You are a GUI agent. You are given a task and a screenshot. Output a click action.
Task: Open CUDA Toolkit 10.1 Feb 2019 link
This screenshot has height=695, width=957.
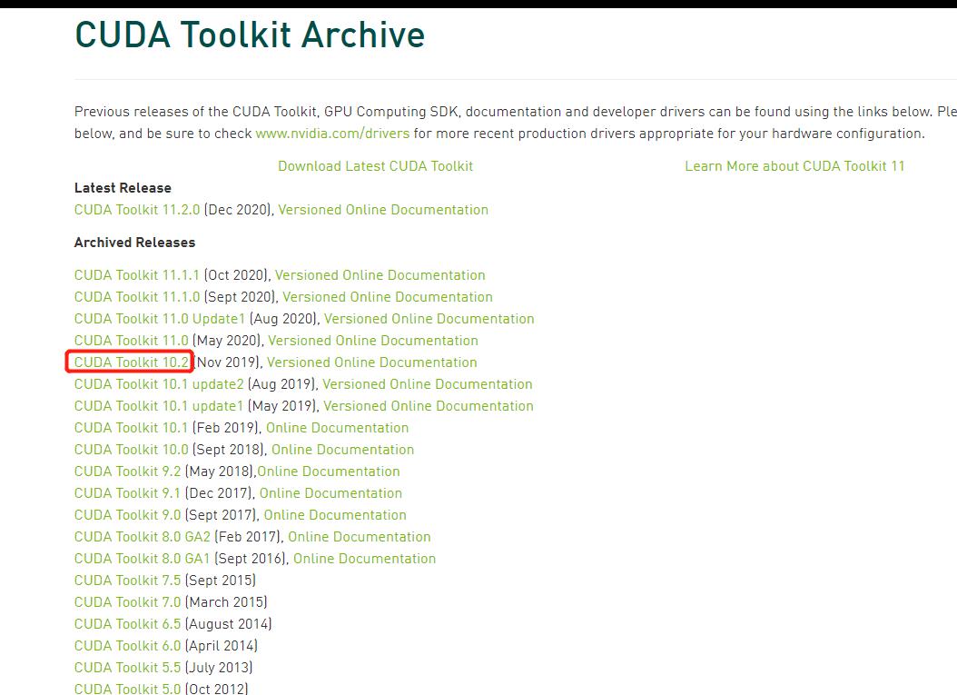132,428
